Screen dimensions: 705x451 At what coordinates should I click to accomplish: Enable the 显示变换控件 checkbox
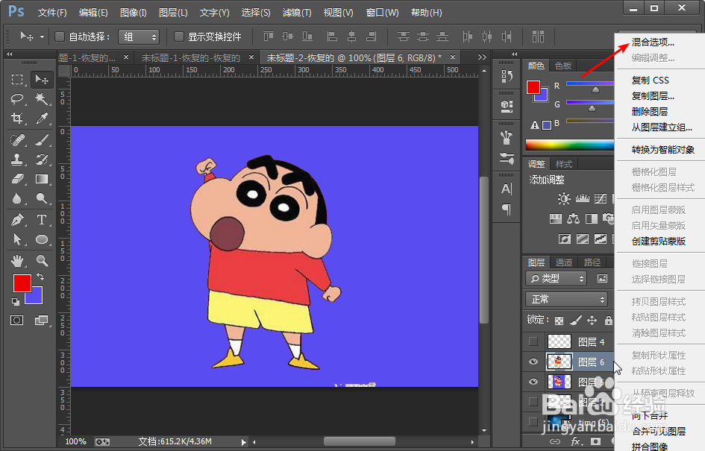[178, 37]
